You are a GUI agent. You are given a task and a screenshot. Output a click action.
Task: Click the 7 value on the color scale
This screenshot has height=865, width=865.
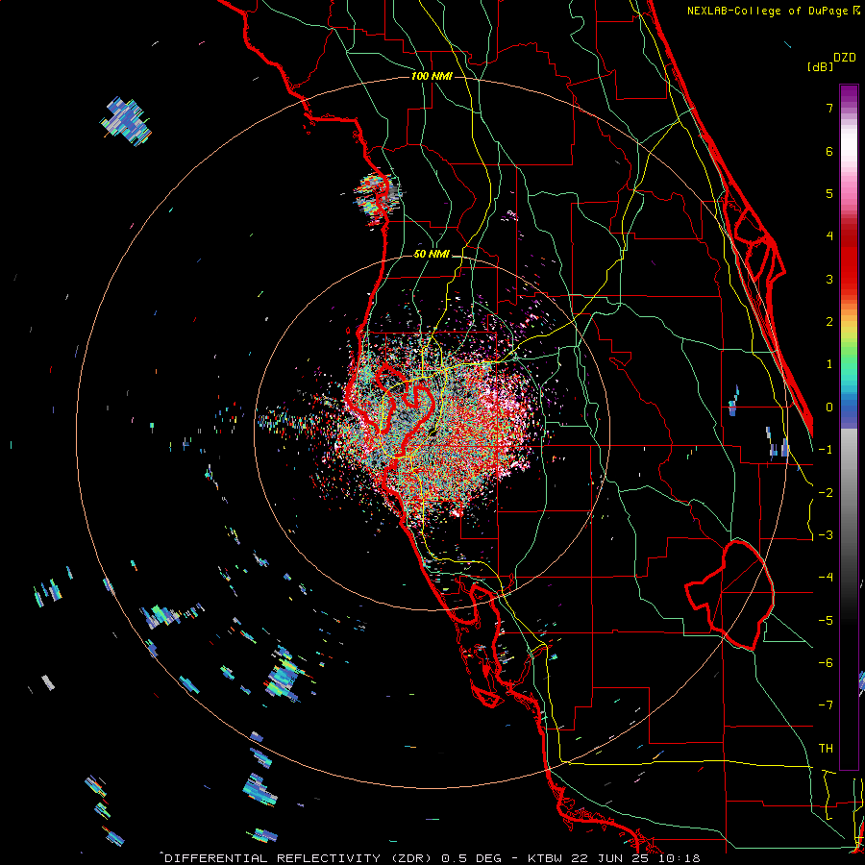(x=829, y=108)
